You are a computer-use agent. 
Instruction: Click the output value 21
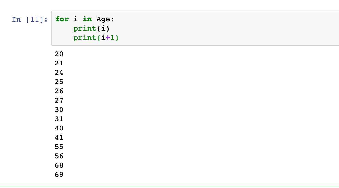click(59, 63)
